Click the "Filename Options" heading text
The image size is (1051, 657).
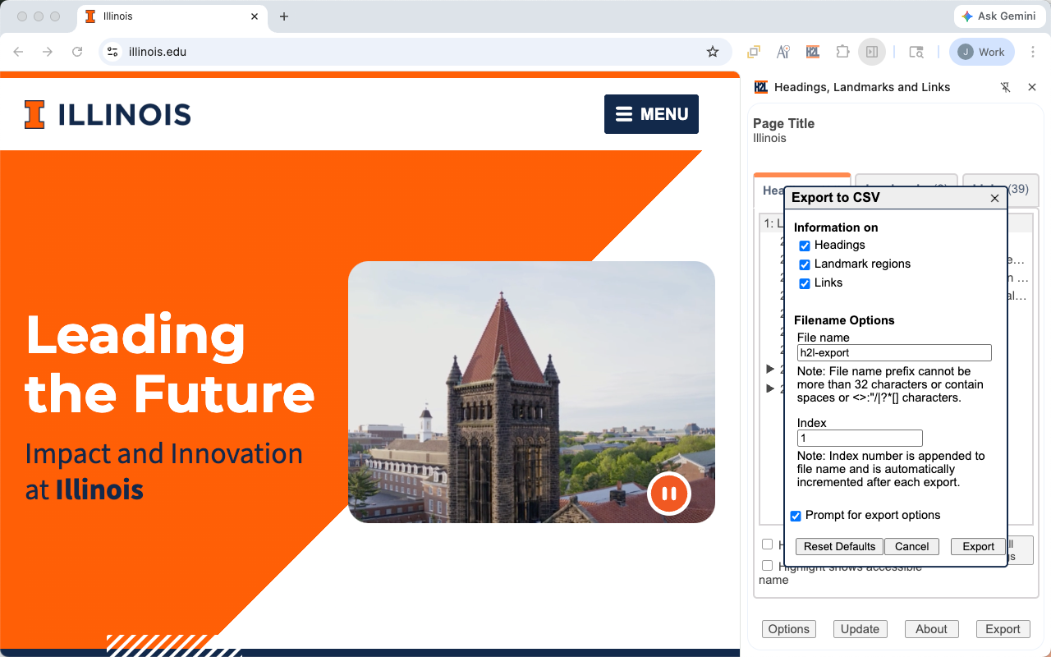point(844,320)
